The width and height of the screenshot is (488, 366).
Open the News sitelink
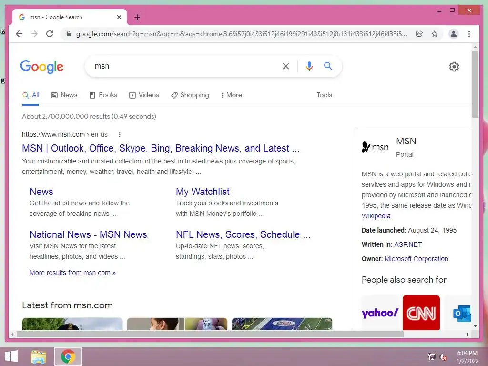pos(41,192)
